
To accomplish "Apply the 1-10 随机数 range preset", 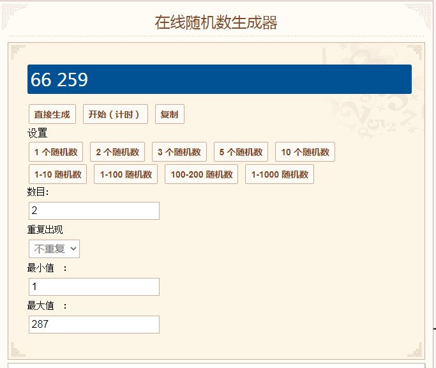I will 57,174.
